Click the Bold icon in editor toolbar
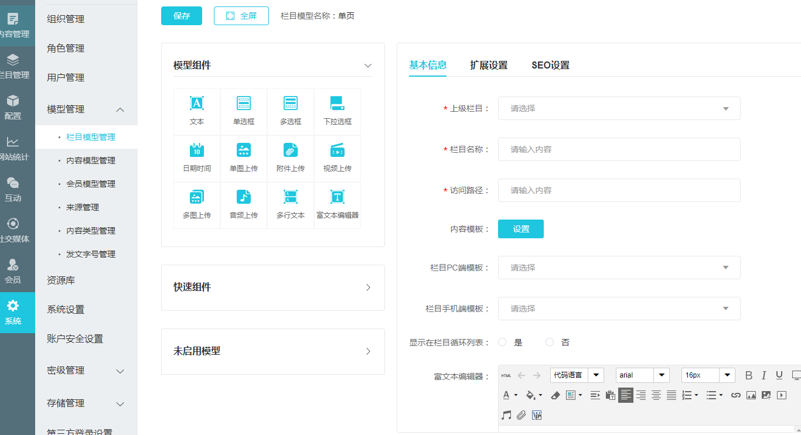 pos(748,375)
